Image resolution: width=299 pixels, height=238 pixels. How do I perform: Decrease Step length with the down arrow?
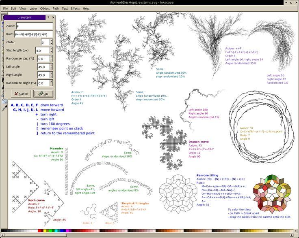point(51,52)
